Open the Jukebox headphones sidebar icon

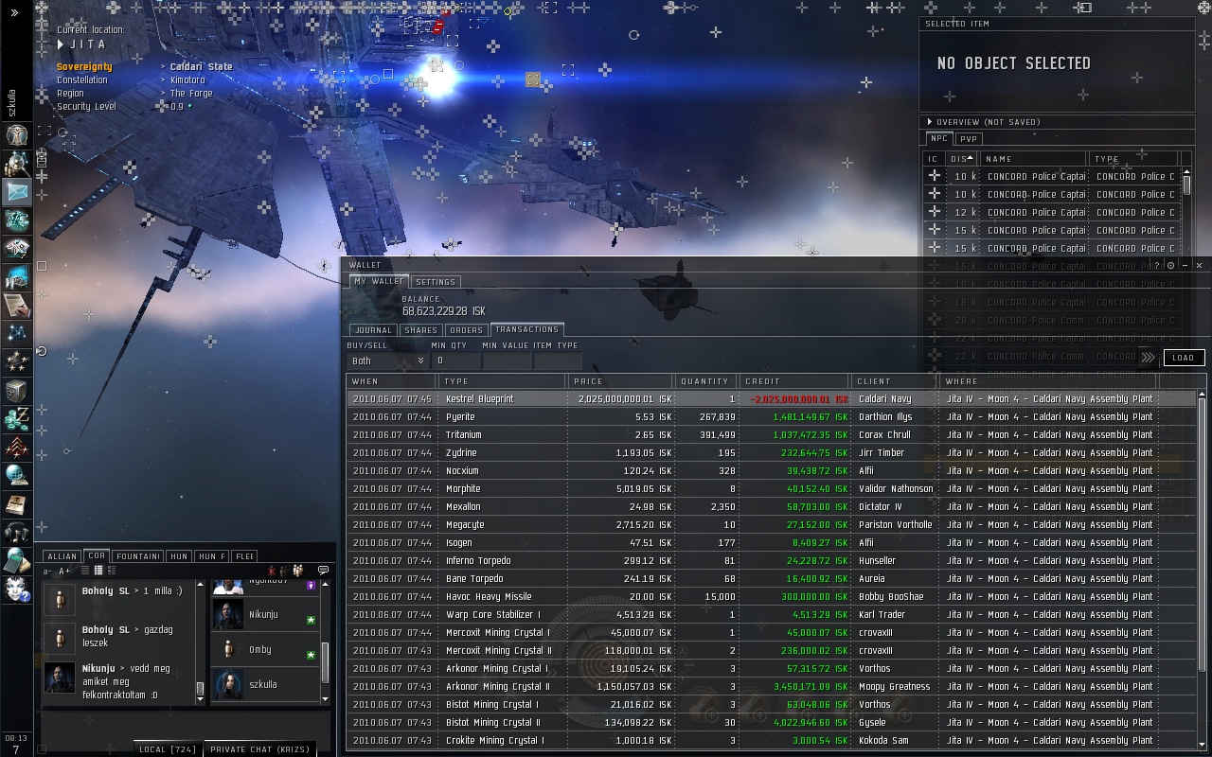(x=17, y=532)
